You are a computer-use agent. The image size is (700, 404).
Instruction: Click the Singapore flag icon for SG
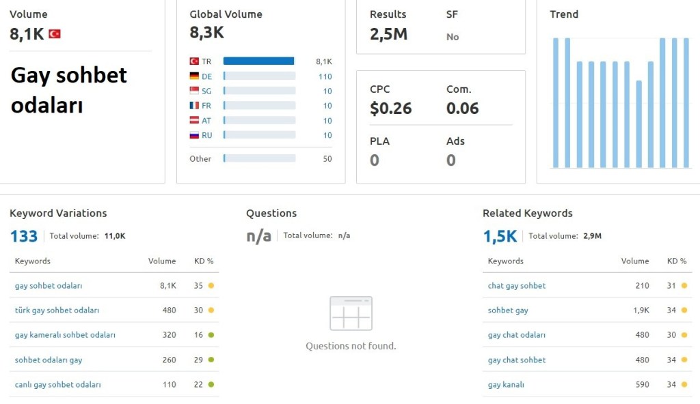pos(194,91)
